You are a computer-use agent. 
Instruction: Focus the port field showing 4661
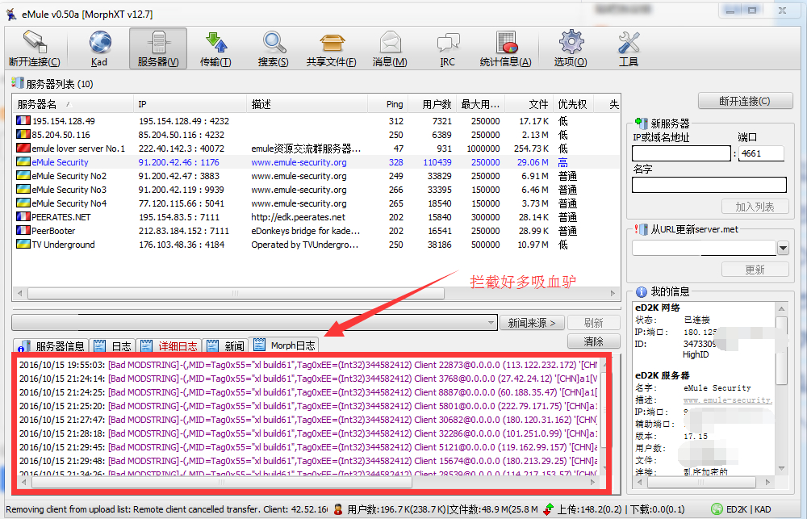pyautogui.click(x=761, y=153)
